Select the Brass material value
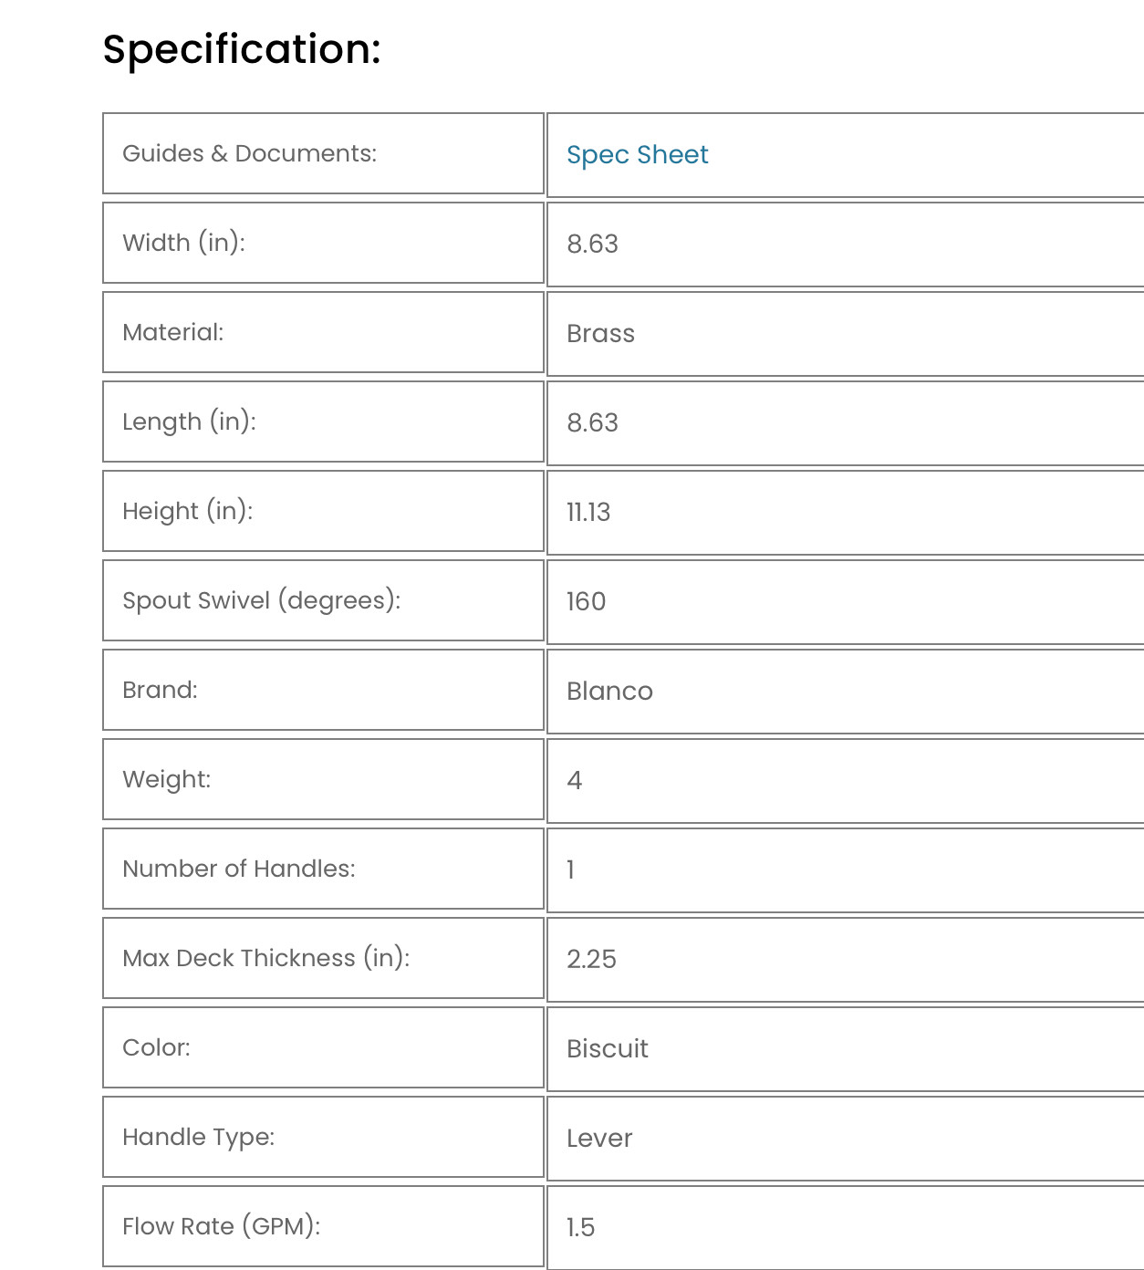 tap(600, 334)
